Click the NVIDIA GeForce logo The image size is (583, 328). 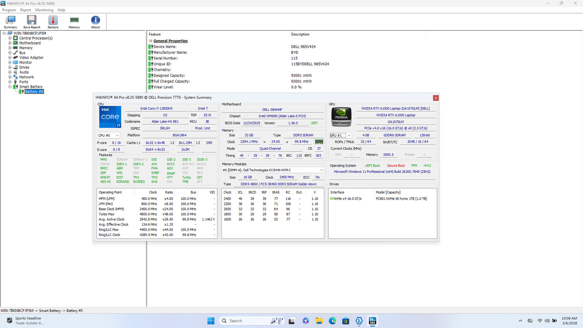341,117
